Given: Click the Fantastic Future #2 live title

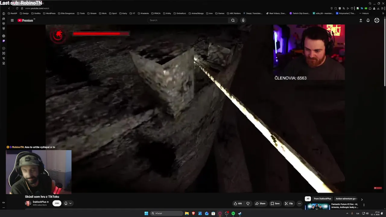Looking at the screenshot, I should point(345,206).
